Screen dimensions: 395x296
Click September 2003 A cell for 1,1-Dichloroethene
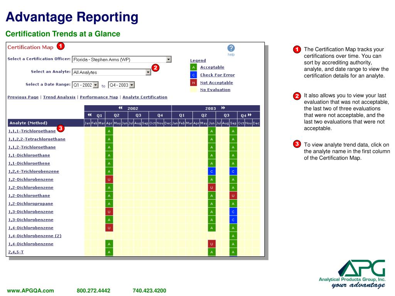click(x=233, y=163)
